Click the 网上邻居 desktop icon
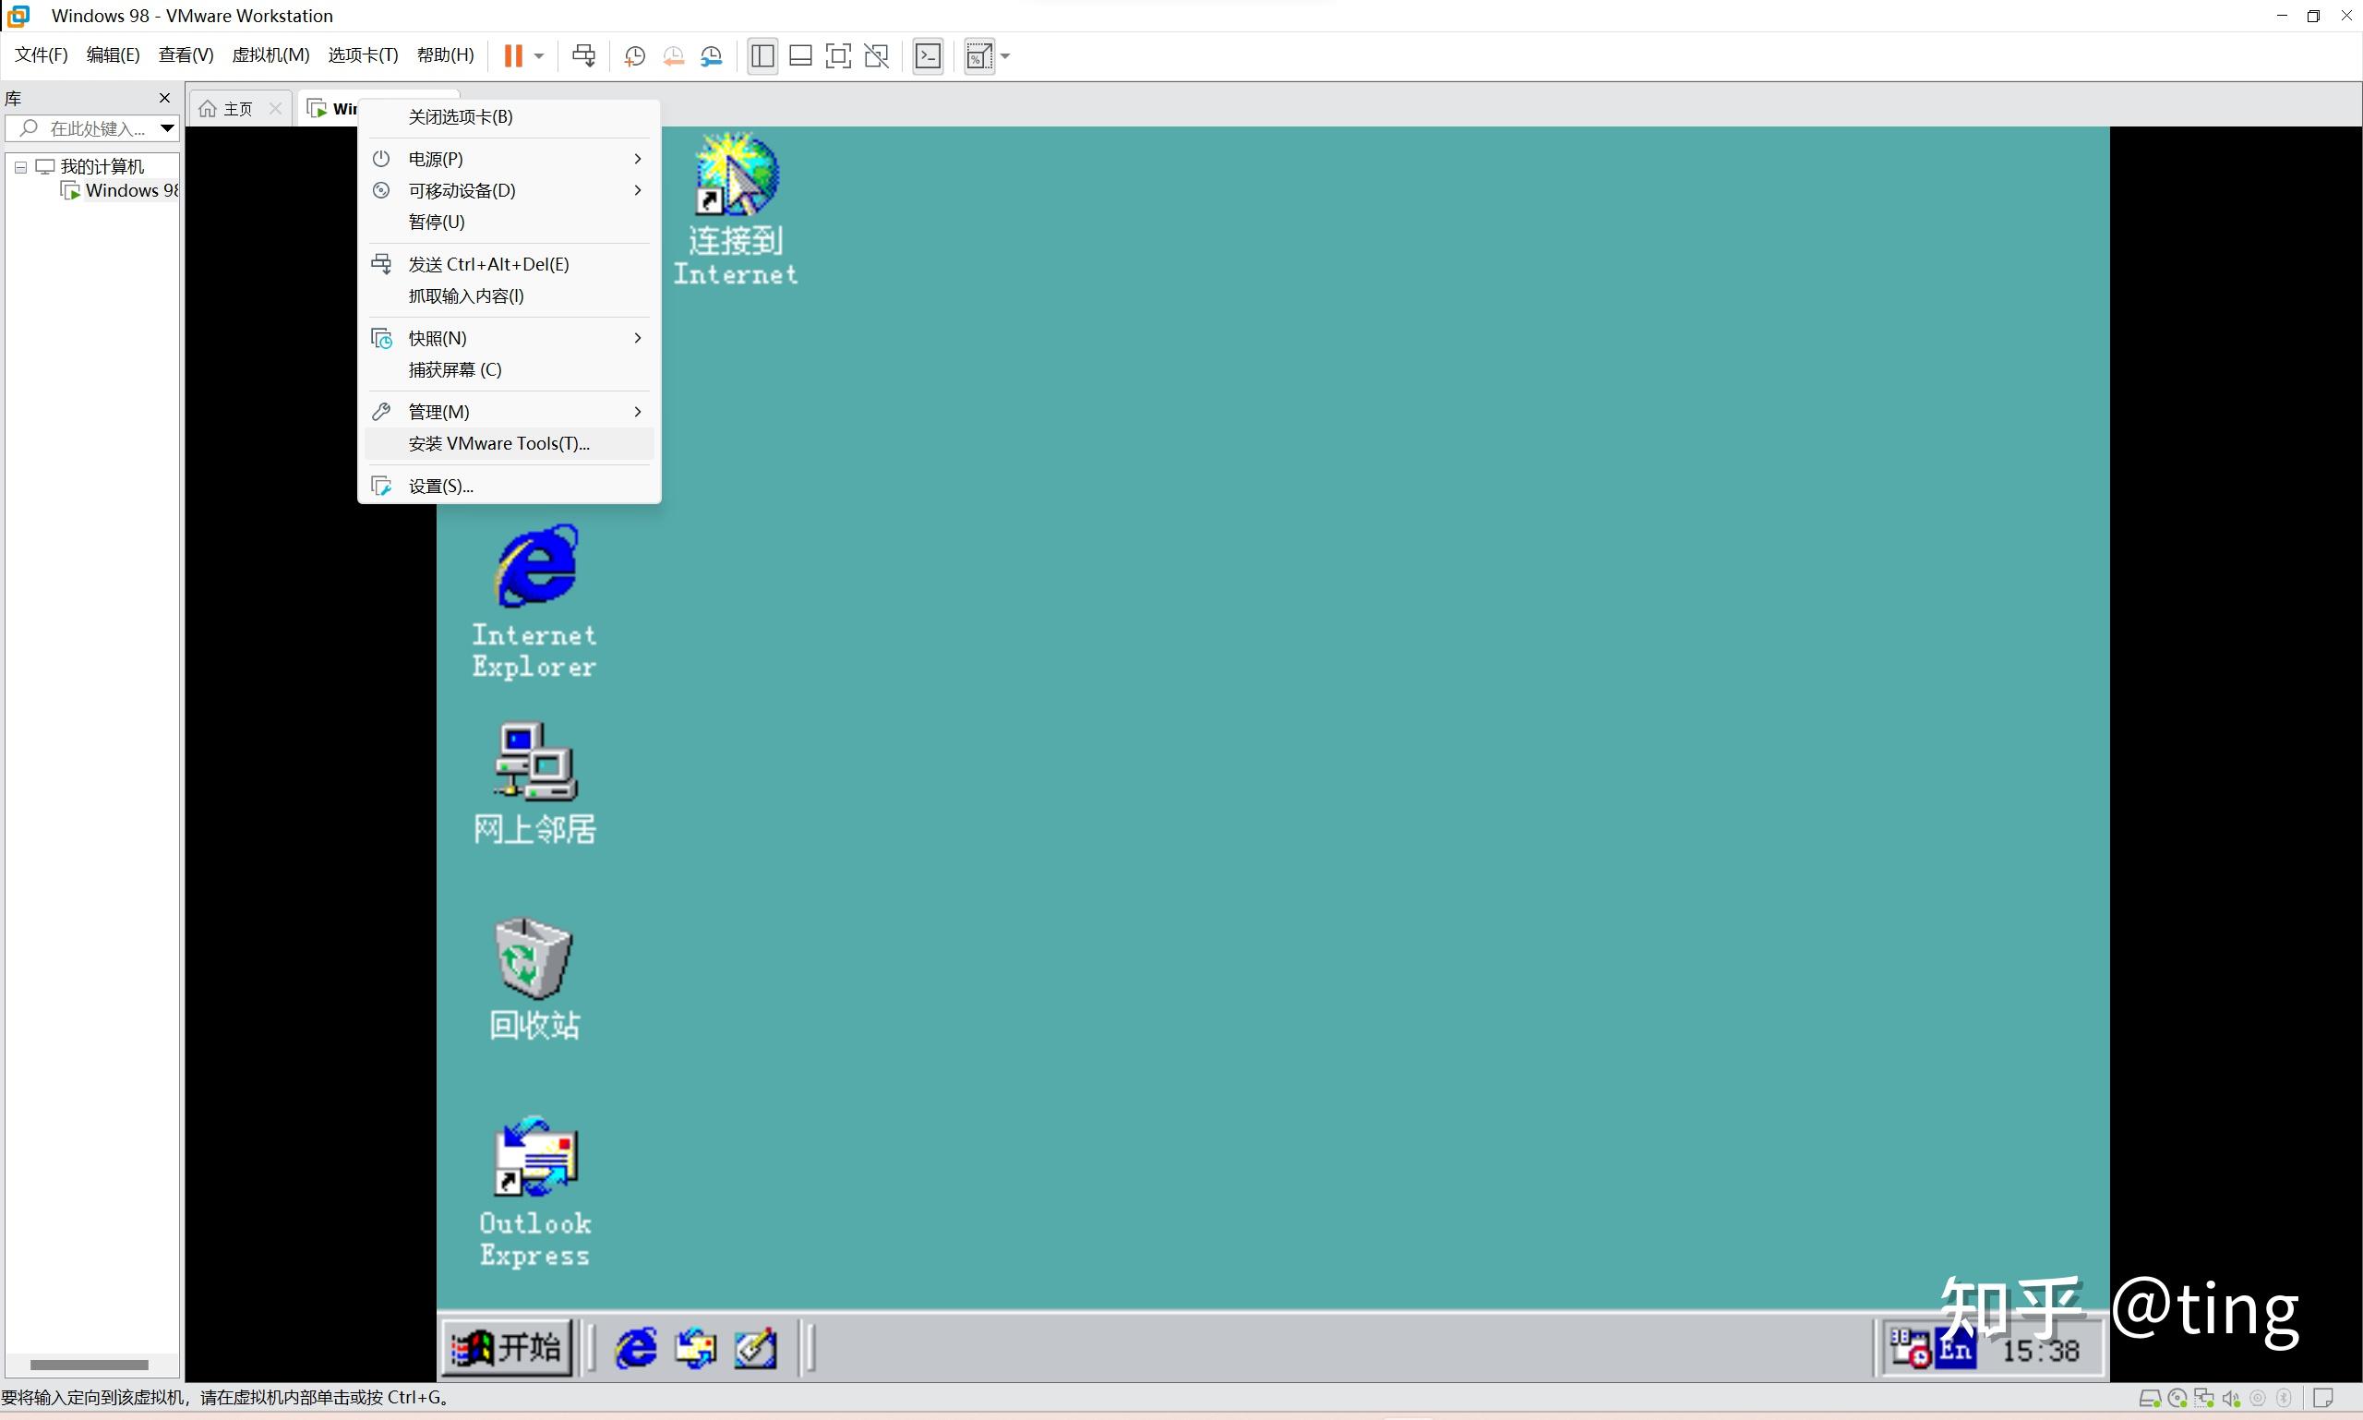The image size is (2363, 1420). (x=534, y=784)
